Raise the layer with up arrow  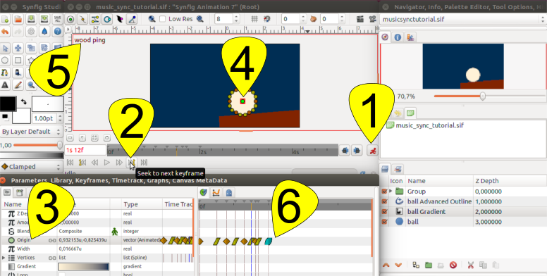[386, 265]
